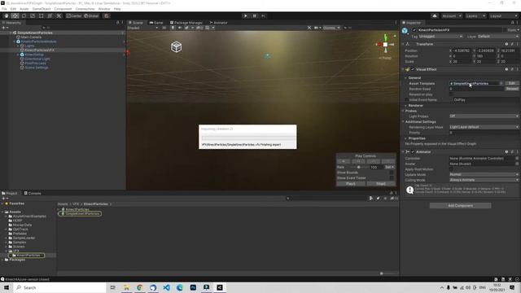Click the Add Component button

[460, 206]
